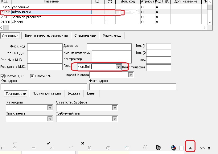Switch to the Специальные tab
218x154 pixels.
tap(85, 35)
